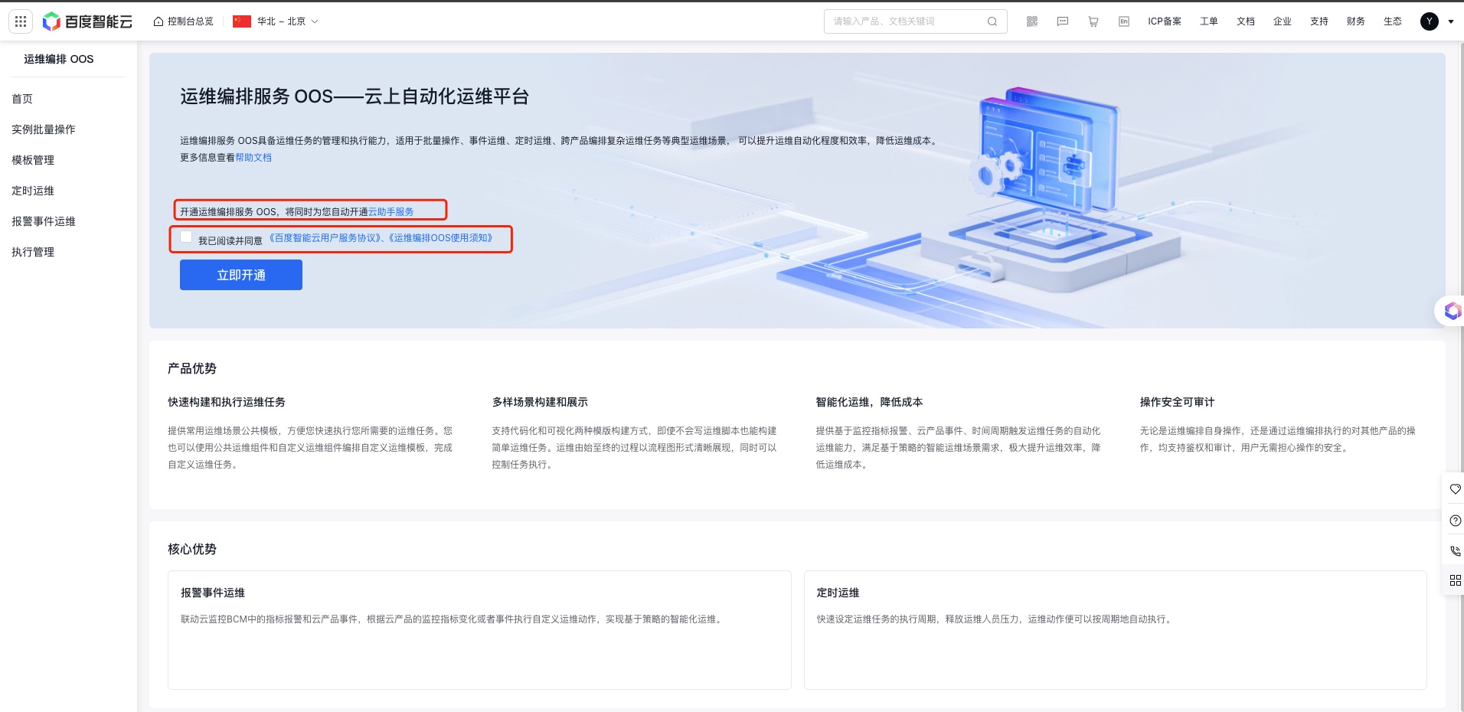Click the 立即开通 button
Viewport: 1464px width, 712px height.
tap(241, 275)
